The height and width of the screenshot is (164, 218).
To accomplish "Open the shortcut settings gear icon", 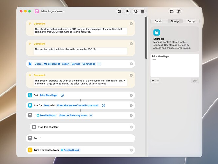I will (x=136, y=11).
